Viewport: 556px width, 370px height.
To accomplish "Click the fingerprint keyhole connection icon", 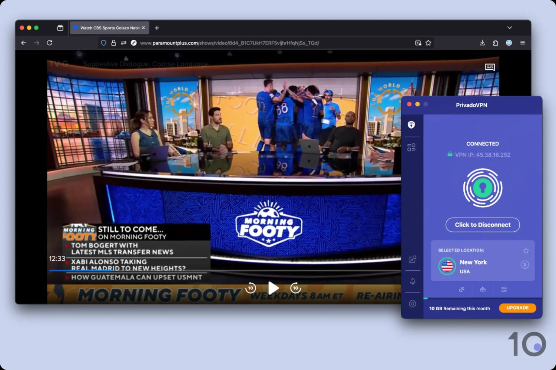I will pyautogui.click(x=483, y=188).
